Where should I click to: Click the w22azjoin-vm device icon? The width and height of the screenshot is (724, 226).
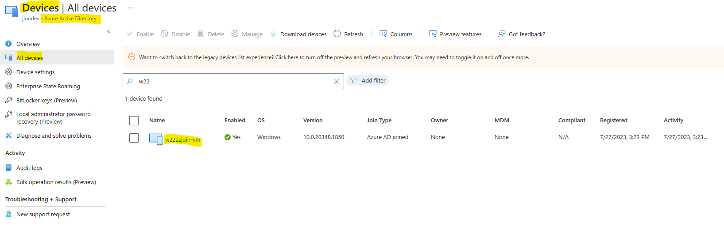coord(156,139)
